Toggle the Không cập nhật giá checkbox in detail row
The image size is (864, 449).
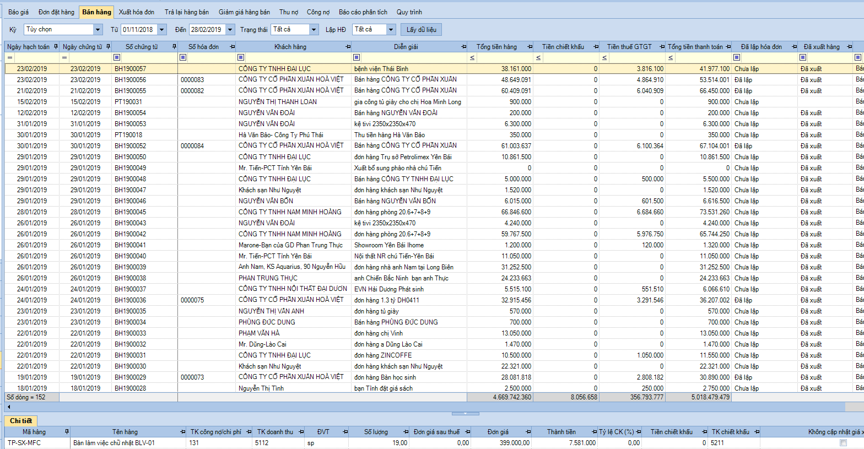tap(843, 443)
